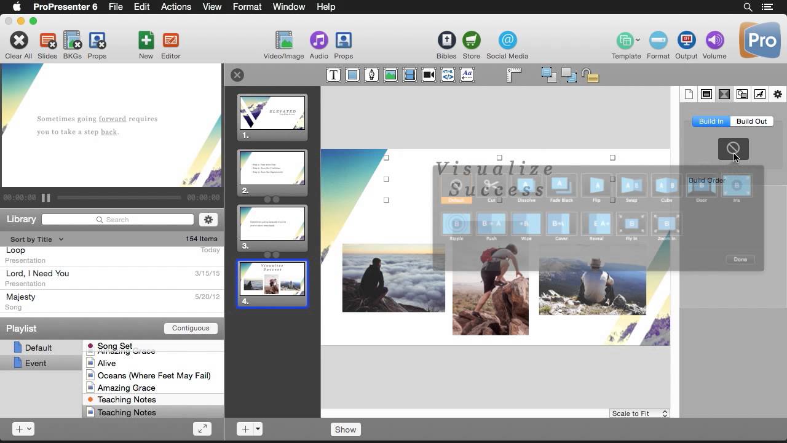
Task: Open the Bibles module
Action: tap(446, 41)
